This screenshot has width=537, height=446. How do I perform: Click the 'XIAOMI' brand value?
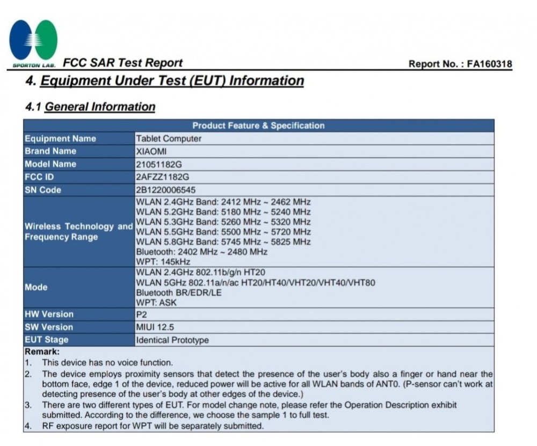[151, 152]
